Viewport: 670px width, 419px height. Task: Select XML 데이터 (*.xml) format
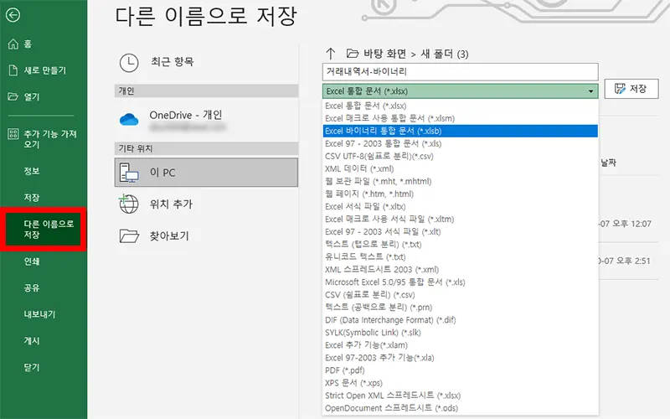460,169
